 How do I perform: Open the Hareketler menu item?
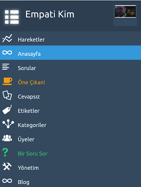click(70, 38)
